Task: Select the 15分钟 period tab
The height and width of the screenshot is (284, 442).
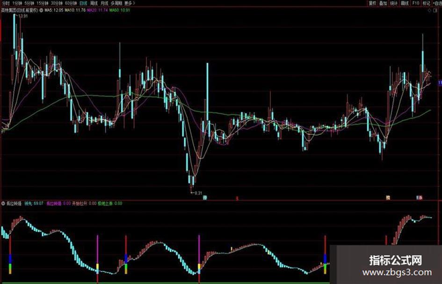Action: pyautogui.click(x=43, y=3)
